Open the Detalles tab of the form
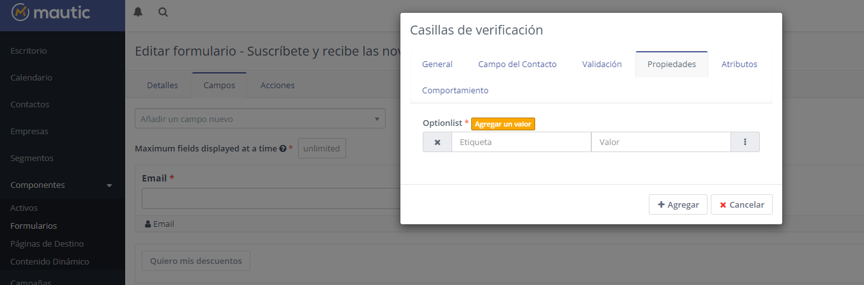864x285 pixels. [x=162, y=85]
